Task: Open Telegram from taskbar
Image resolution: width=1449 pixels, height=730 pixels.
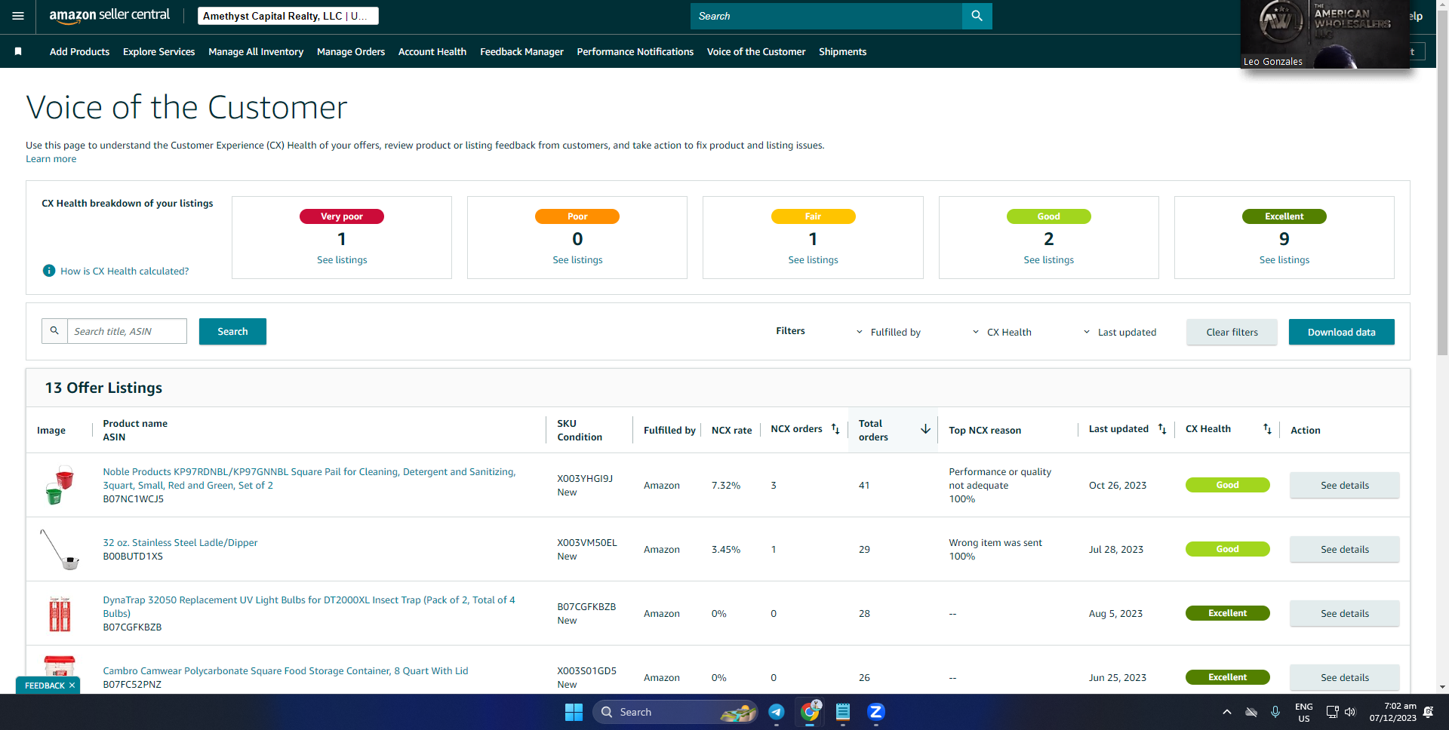Action: tap(777, 712)
